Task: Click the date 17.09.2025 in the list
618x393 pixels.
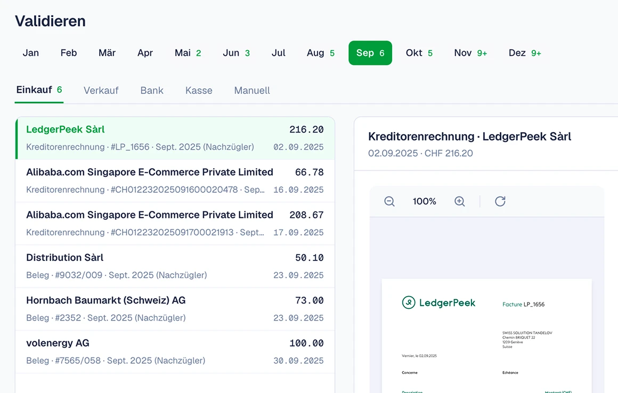Action: [x=298, y=232]
